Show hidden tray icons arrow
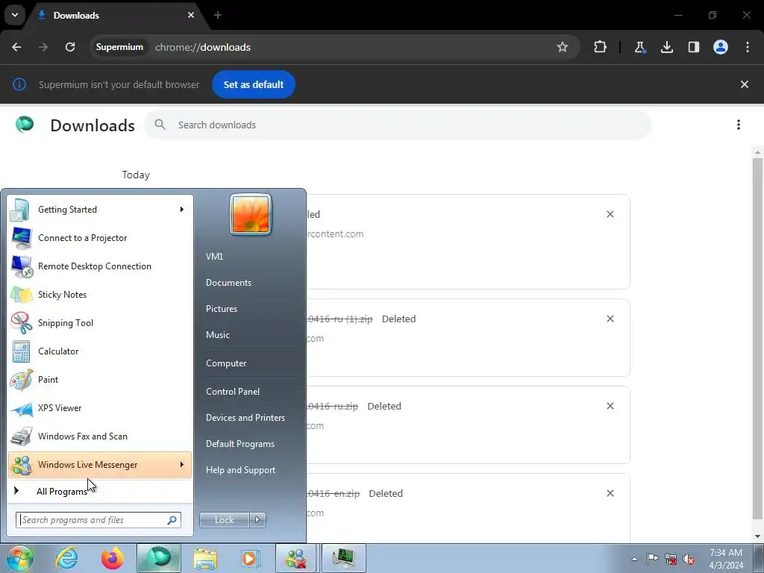Screen dimensions: 764x573 [634, 559]
